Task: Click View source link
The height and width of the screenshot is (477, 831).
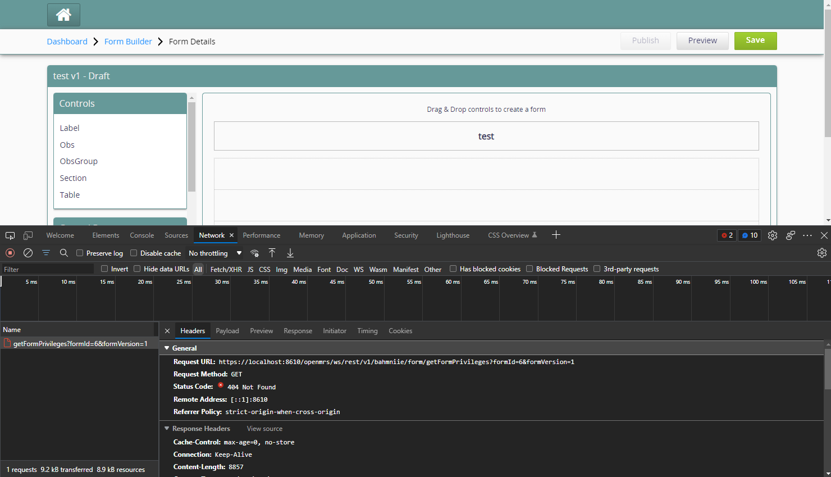Action: pyautogui.click(x=264, y=429)
